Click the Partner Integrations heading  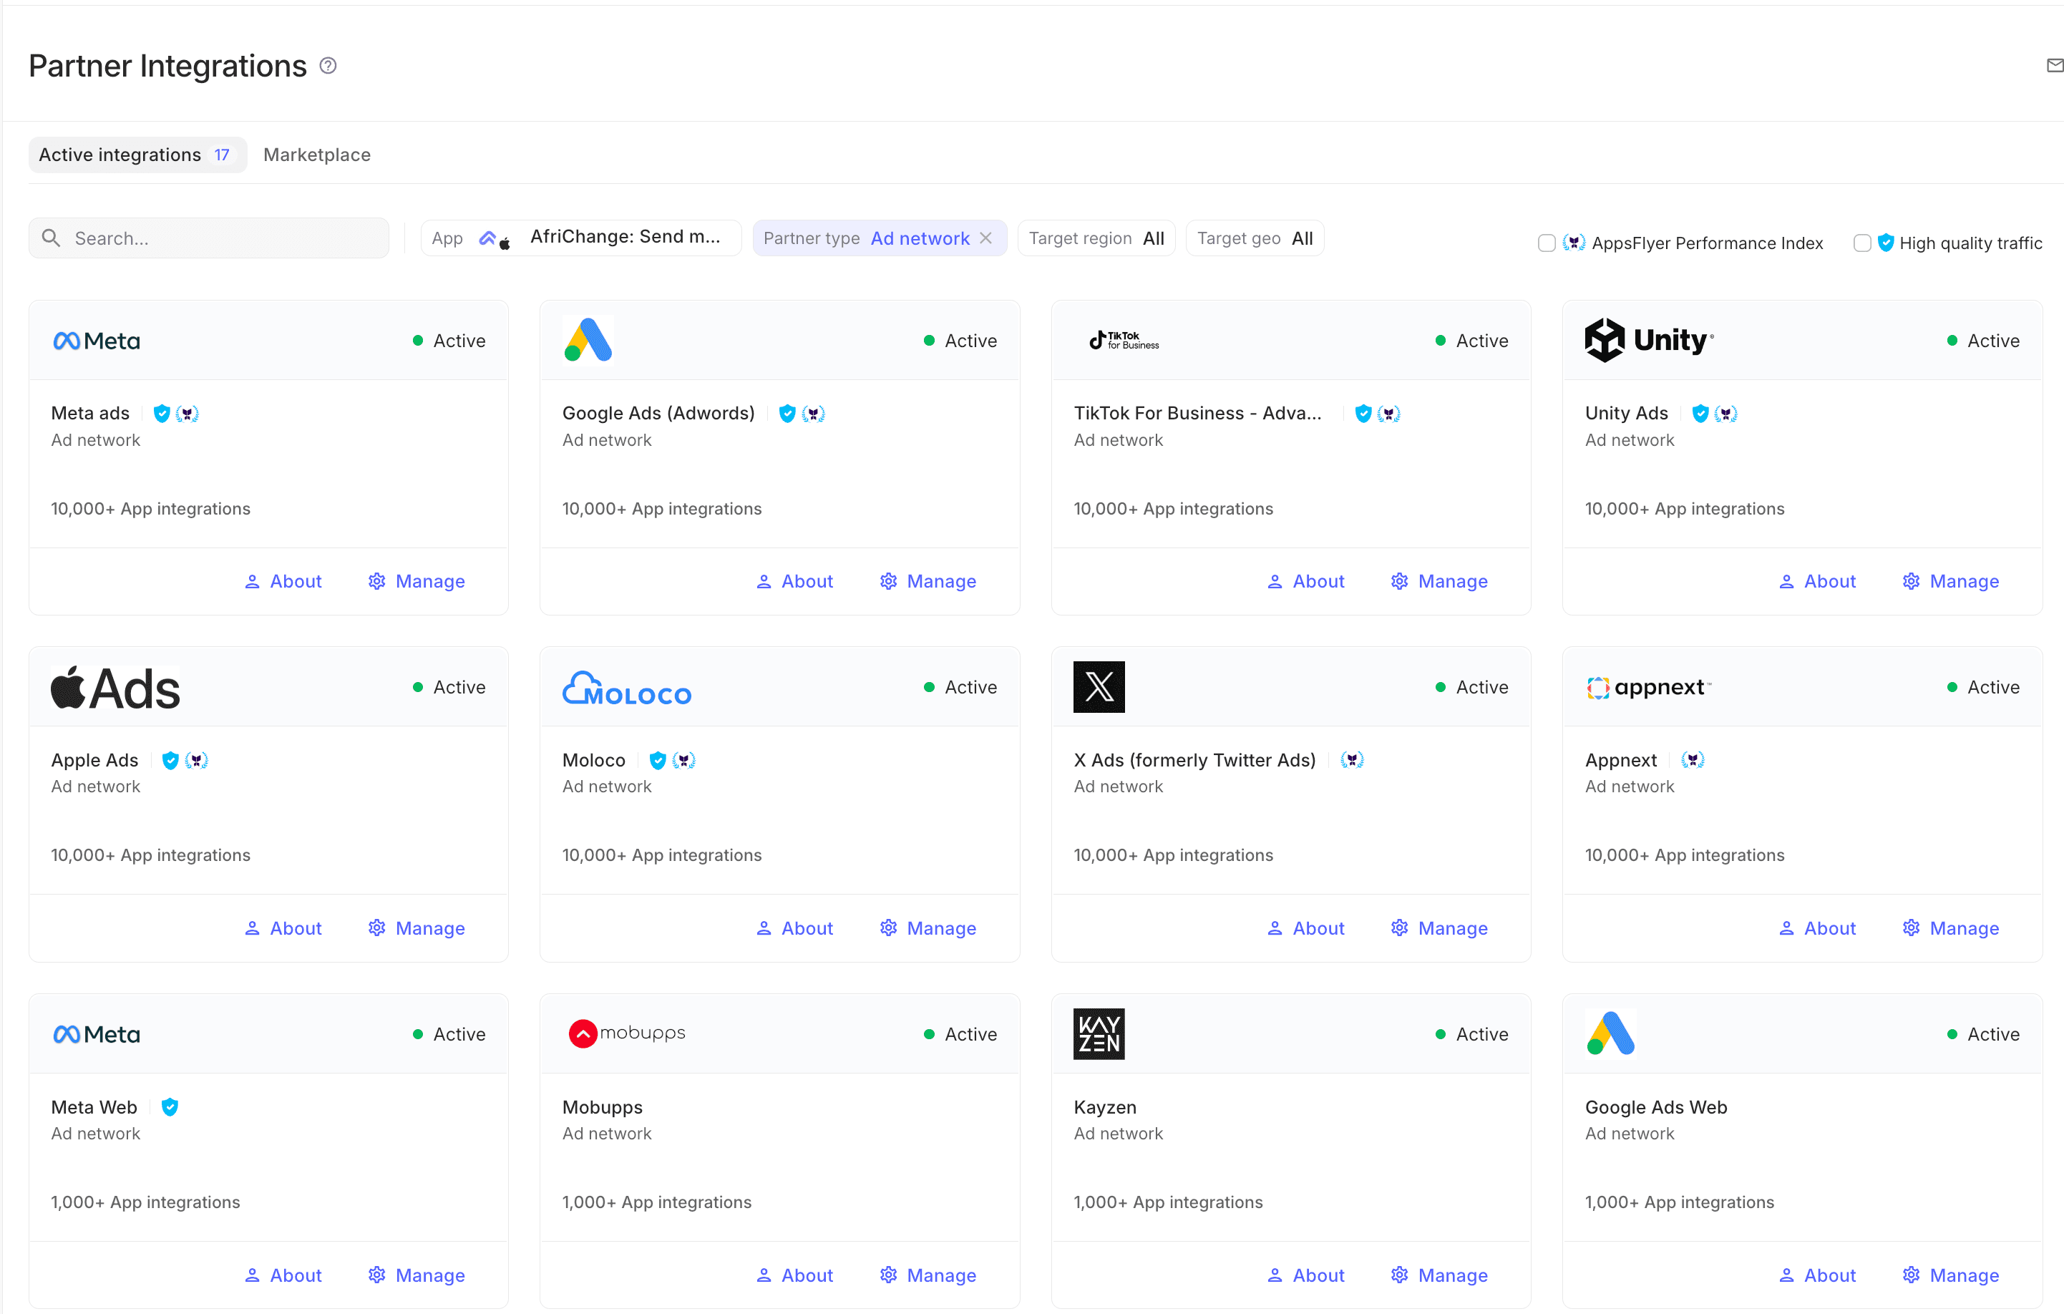pyautogui.click(x=167, y=66)
